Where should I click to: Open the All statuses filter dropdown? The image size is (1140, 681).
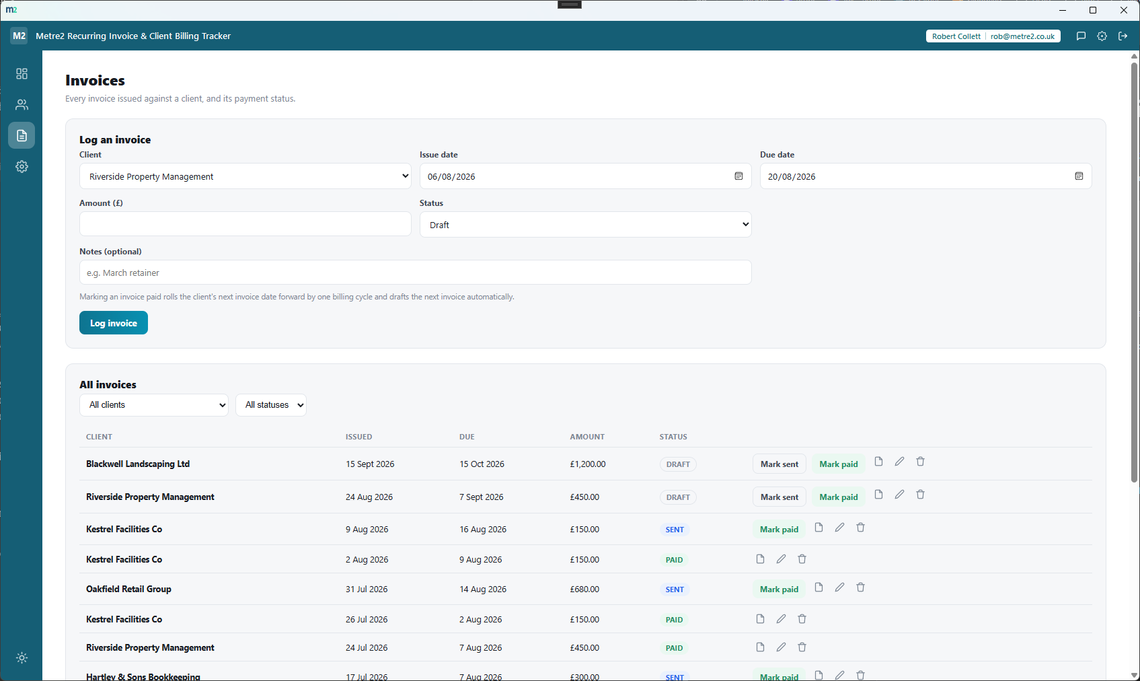coord(271,405)
